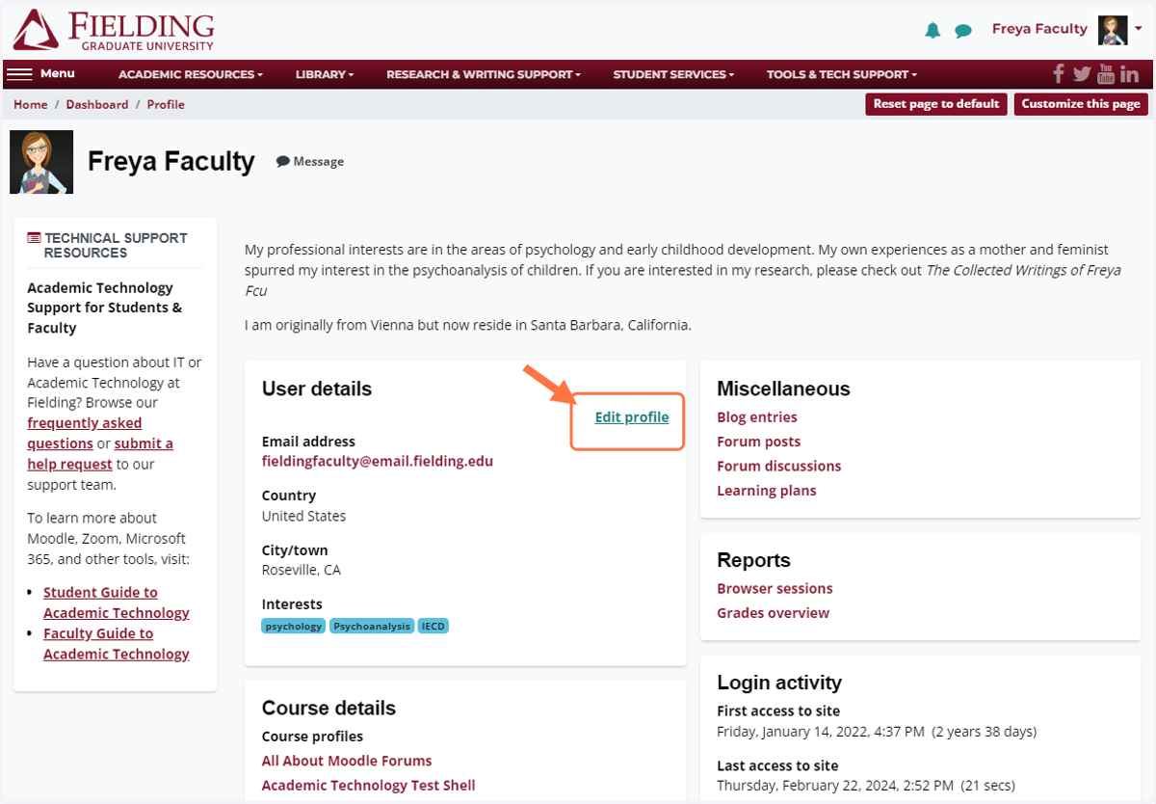Click the YouTube icon in the navbar
Screen dimensions: 1156x804
coord(1106,73)
